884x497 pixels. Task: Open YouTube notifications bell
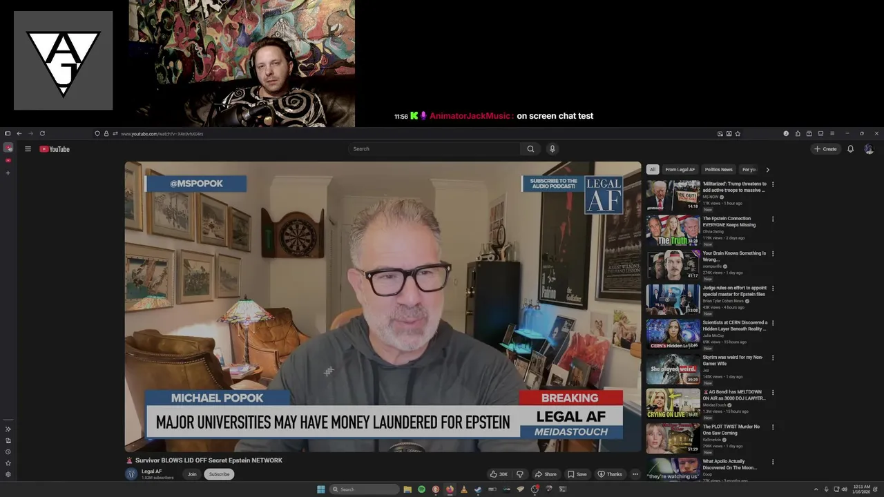[x=850, y=149]
